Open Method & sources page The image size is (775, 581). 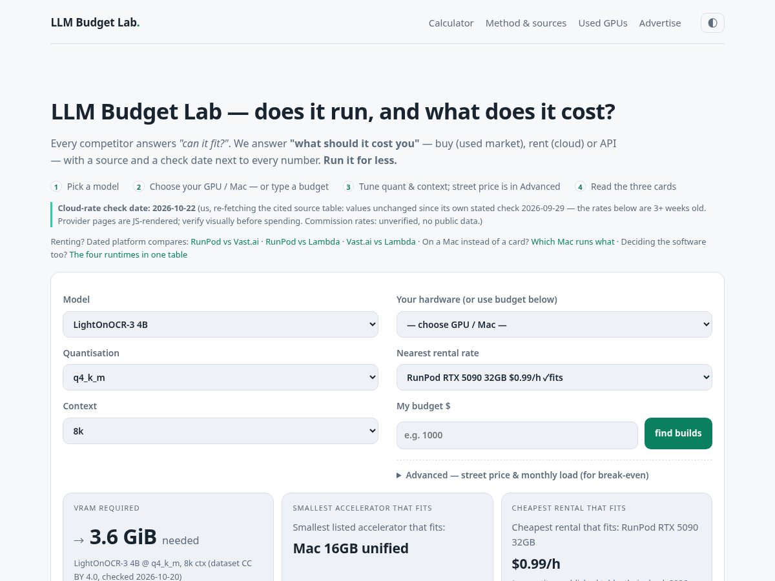click(x=526, y=23)
